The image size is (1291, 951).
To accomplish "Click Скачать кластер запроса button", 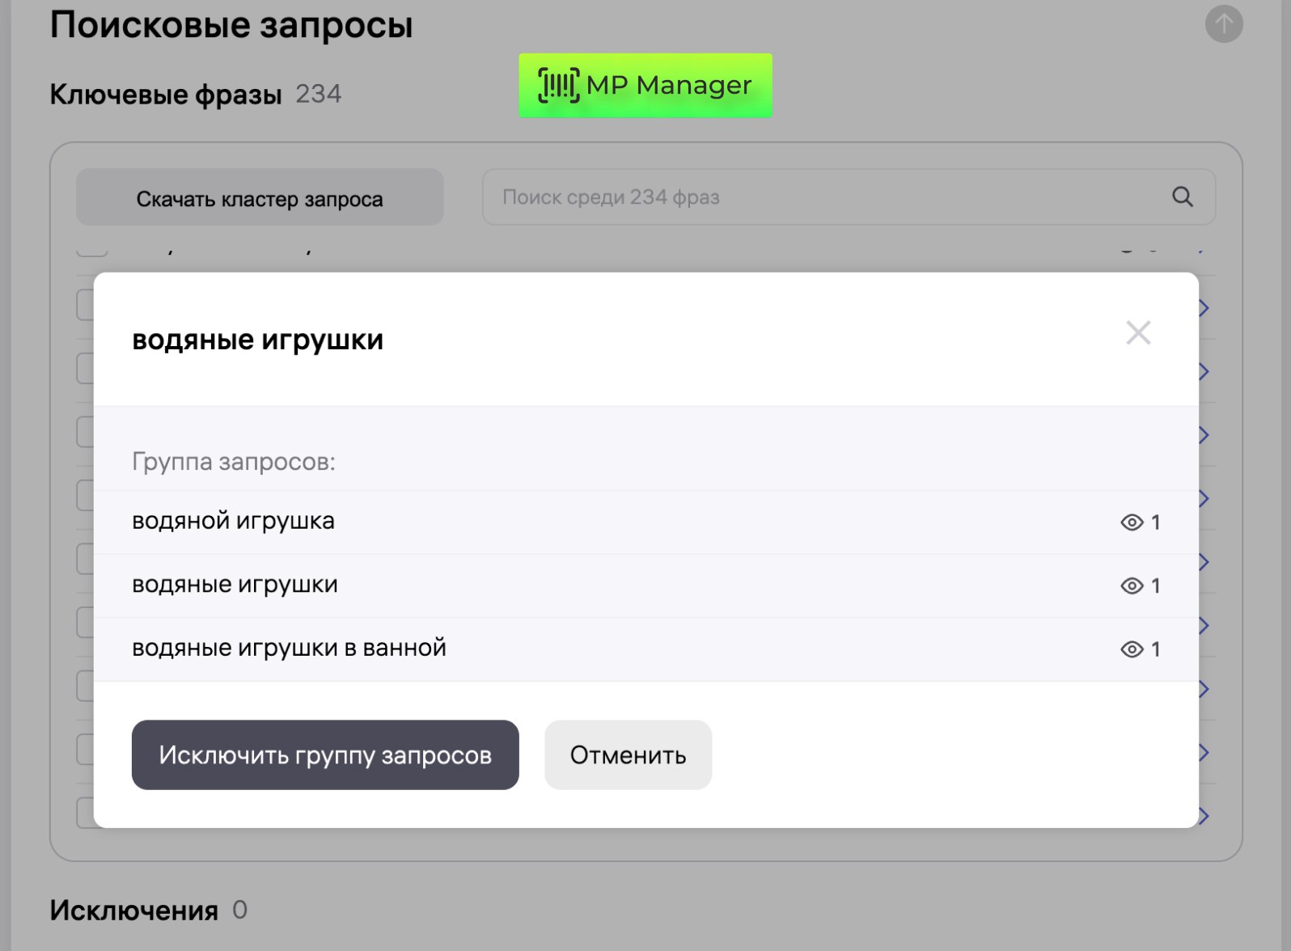I will (x=260, y=197).
